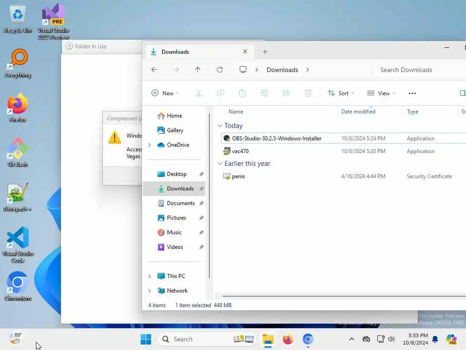Go back in File Explorer
Image resolution: width=466 pixels, height=350 pixels.
pos(154,70)
